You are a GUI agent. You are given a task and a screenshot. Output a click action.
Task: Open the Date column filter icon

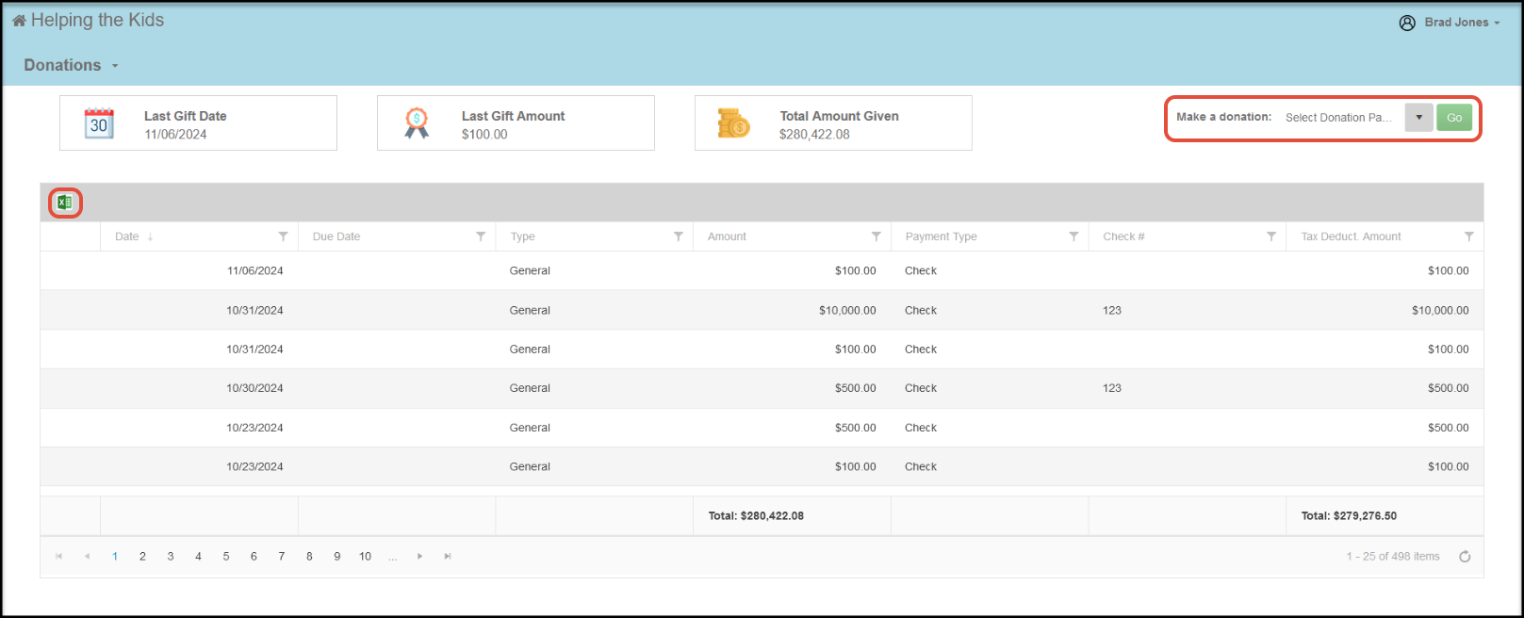tap(283, 236)
